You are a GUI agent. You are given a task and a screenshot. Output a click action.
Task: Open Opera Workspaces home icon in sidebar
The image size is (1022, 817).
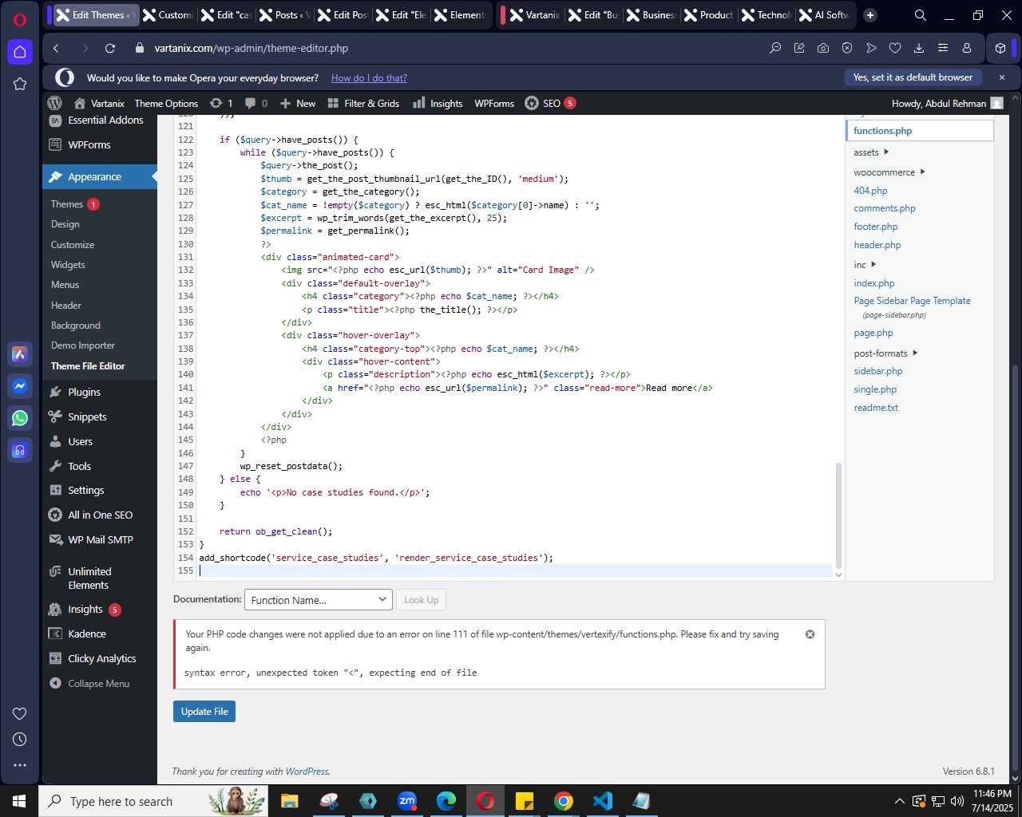(20, 52)
